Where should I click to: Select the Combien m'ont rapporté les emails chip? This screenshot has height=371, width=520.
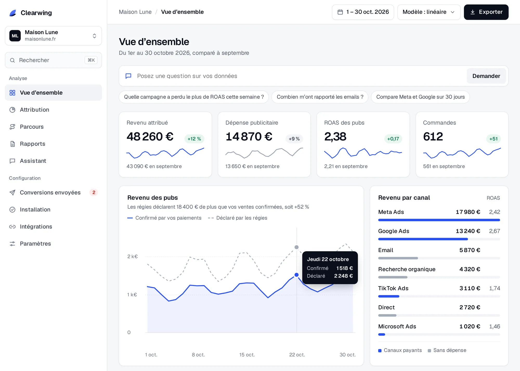[320, 97]
